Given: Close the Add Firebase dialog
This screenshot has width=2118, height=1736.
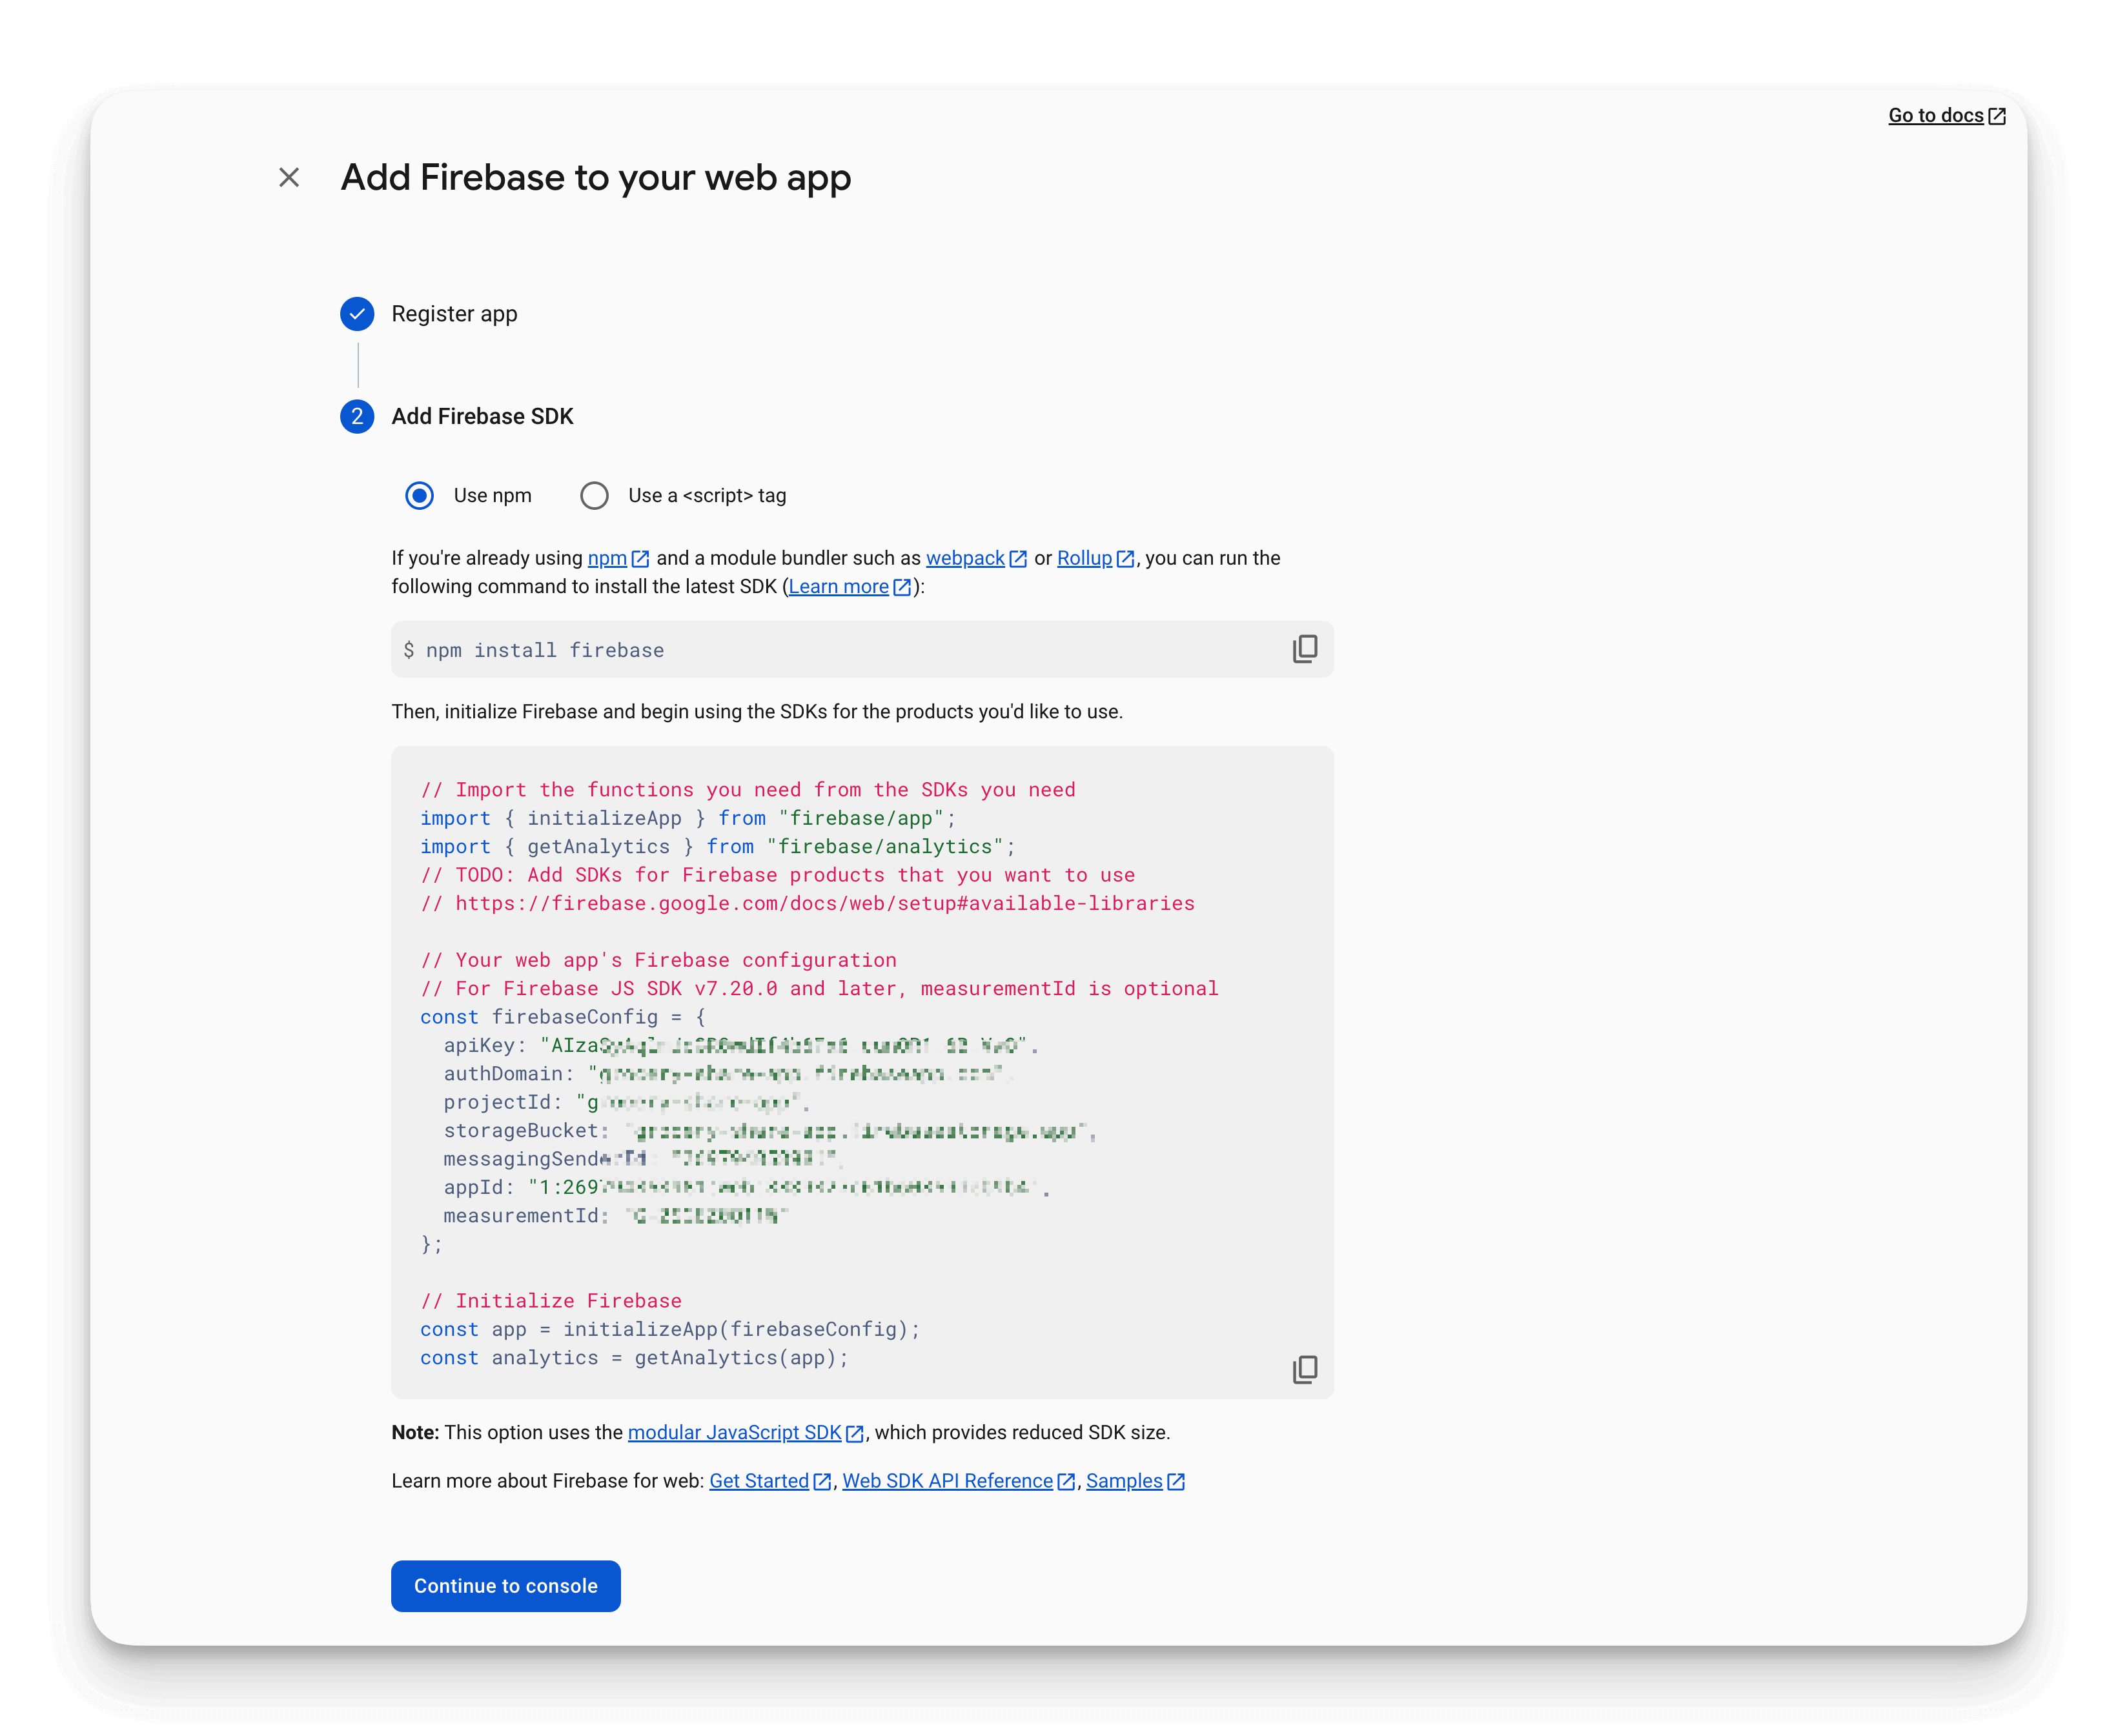Looking at the screenshot, I should 289,177.
